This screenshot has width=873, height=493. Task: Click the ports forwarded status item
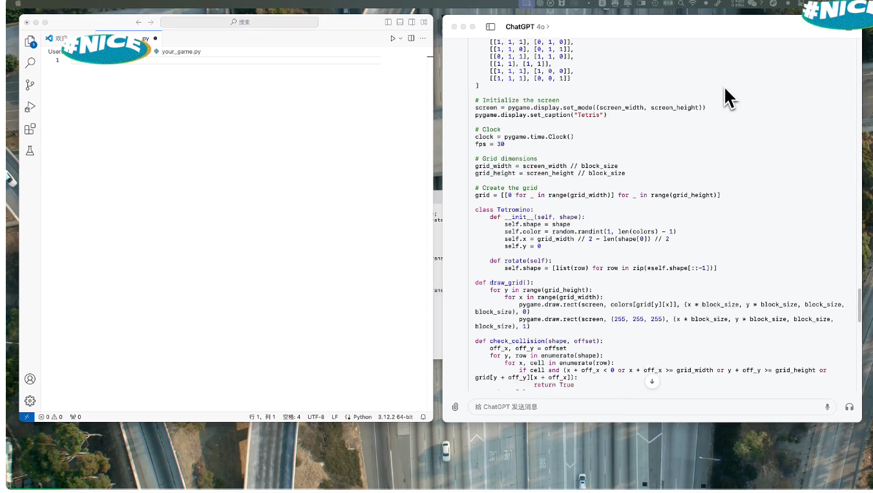[x=76, y=417]
